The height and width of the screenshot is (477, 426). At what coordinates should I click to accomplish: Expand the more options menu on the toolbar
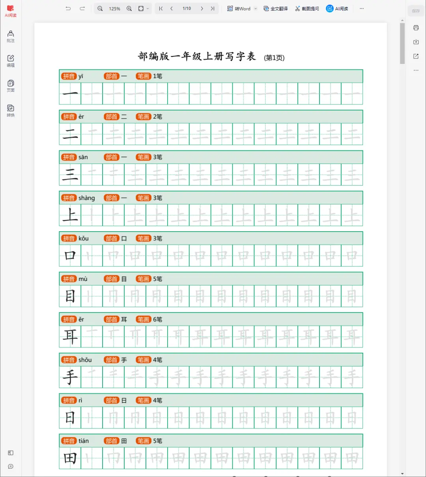click(362, 8)
